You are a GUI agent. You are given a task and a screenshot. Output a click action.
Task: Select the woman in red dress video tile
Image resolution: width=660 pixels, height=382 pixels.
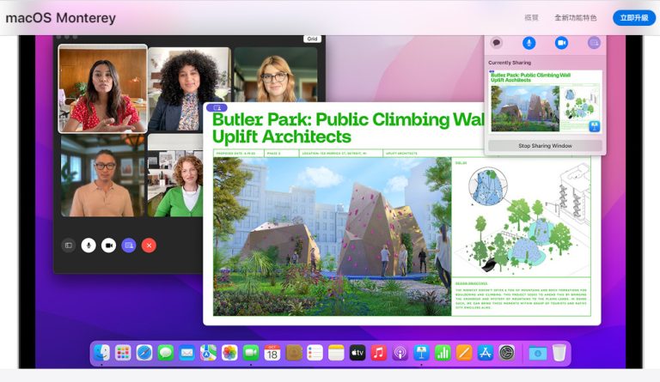tap(102, 88)
